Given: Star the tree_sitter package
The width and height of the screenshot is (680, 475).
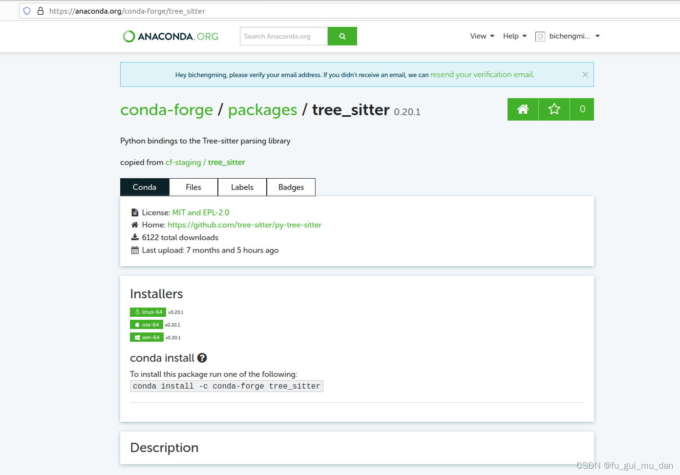Looking at the screenshot, I should pos(554,109).
